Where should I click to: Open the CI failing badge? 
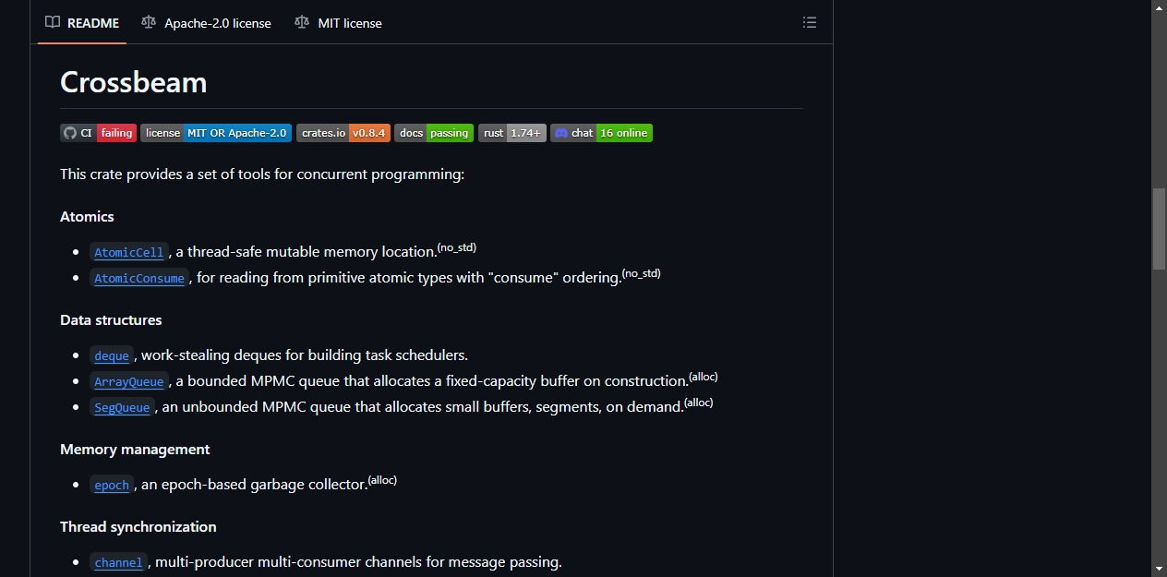pyautogui.click(x=98, y=133)
